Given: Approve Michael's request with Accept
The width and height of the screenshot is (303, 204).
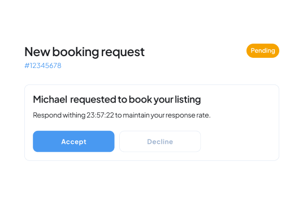Looking at the screenshot, I should click(x=73, y=142).
